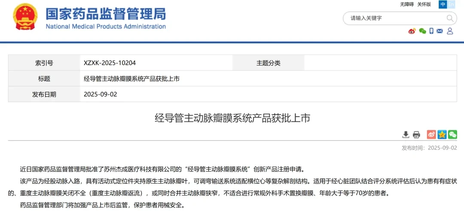Click National Medical Products Administration subtitle

[x=106, y=26]
